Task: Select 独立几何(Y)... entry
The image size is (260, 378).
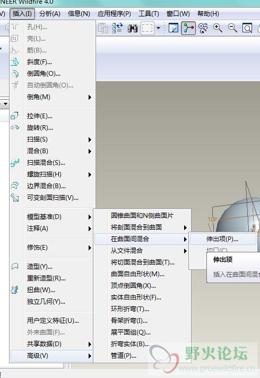Action: [x=53, y=302]
